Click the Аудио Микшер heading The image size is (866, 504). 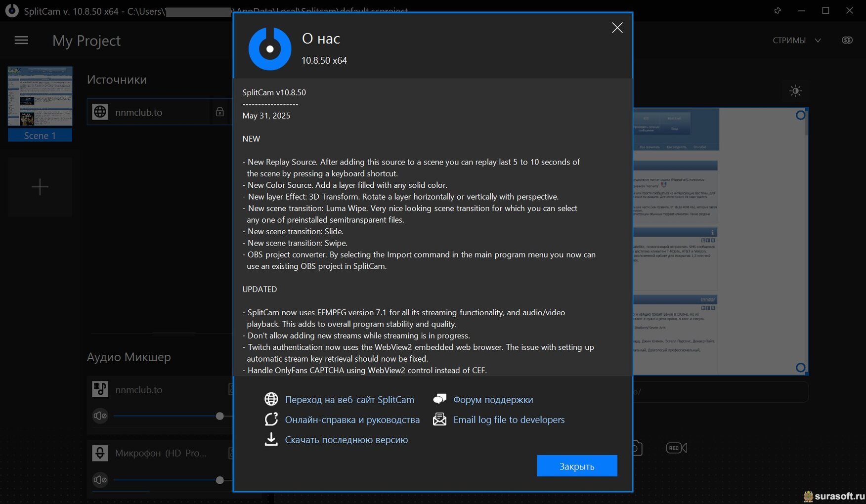coord(129,357)
